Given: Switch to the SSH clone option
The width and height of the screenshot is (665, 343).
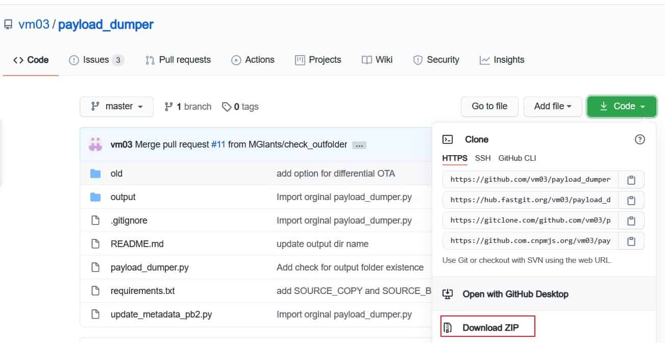Looking at the screenshot, I should click(x=482, y=158).
